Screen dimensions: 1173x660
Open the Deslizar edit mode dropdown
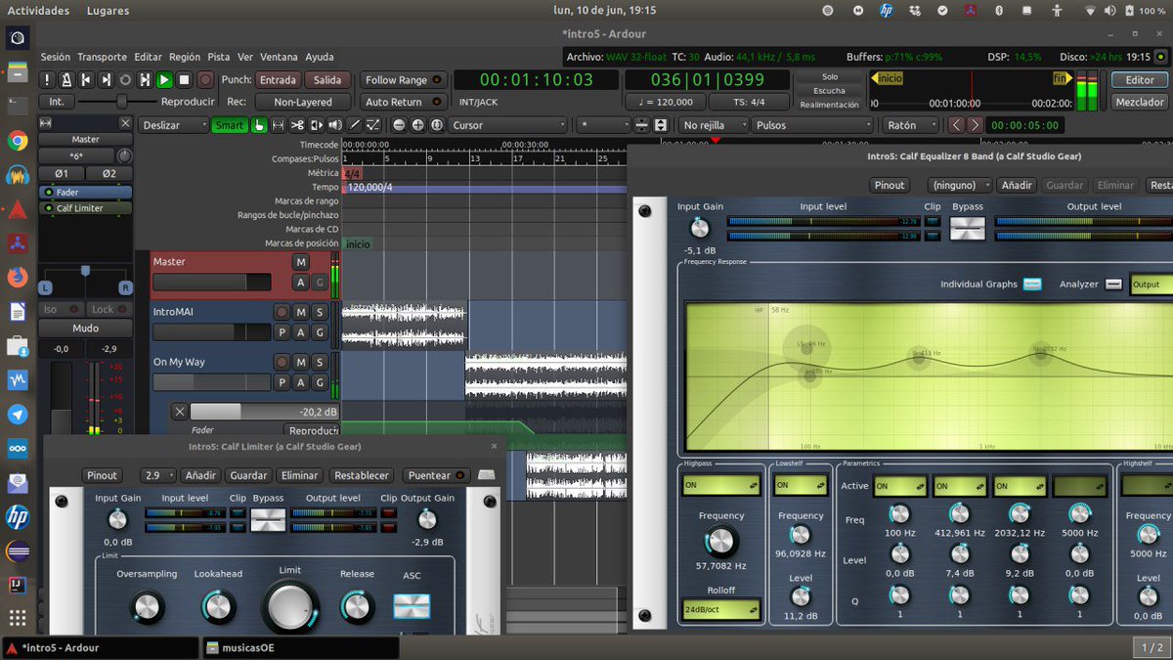pyautogui.click(x=173, y=125)
